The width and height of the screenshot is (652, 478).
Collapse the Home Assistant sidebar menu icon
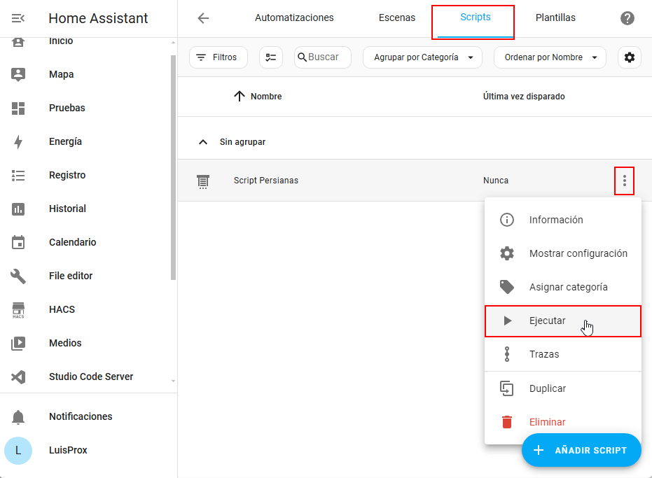pyautogui.click(x=18, y=18)
